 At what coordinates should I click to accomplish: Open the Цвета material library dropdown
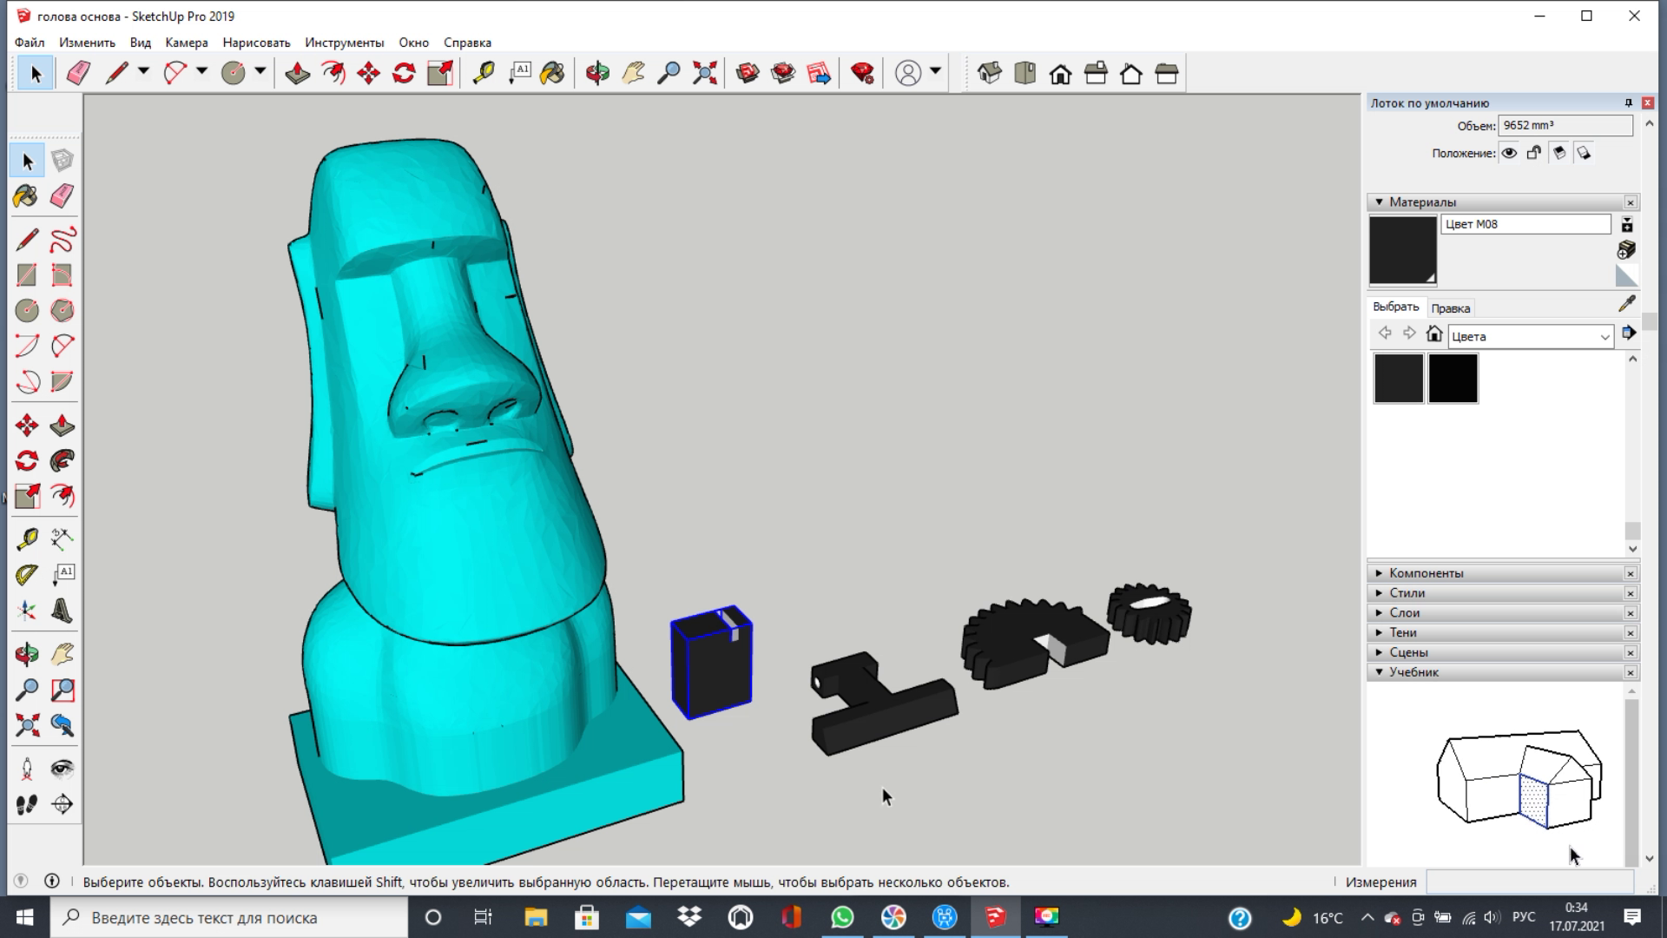pos(1530,336)
